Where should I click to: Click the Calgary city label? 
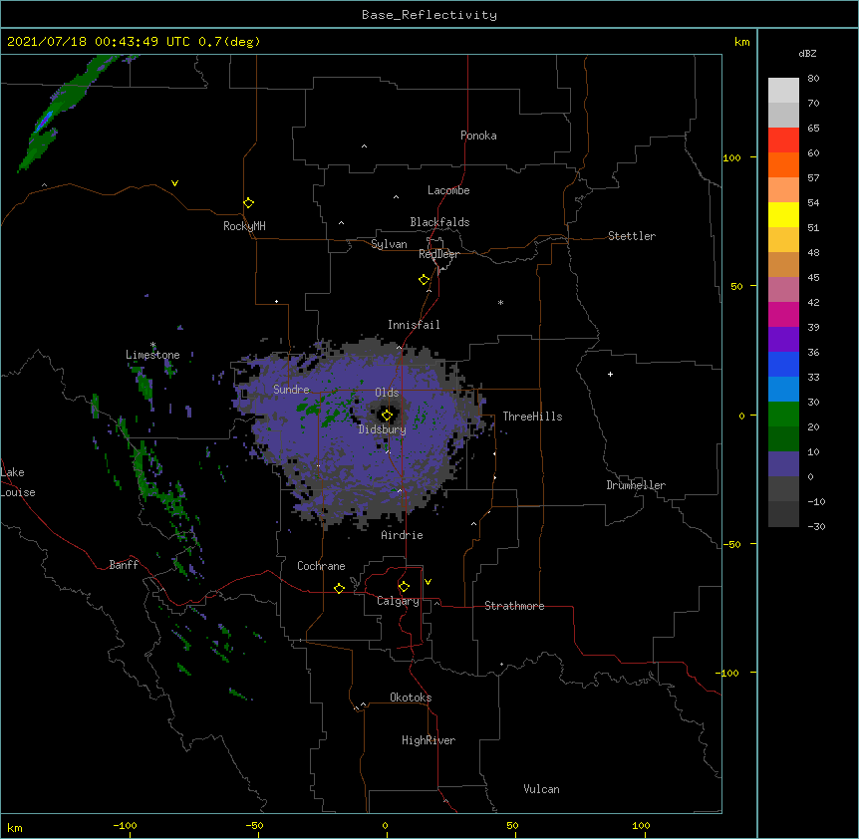point(398,601)
